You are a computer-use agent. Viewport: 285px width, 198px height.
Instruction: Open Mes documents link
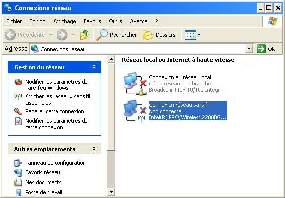tap(43, 182)
